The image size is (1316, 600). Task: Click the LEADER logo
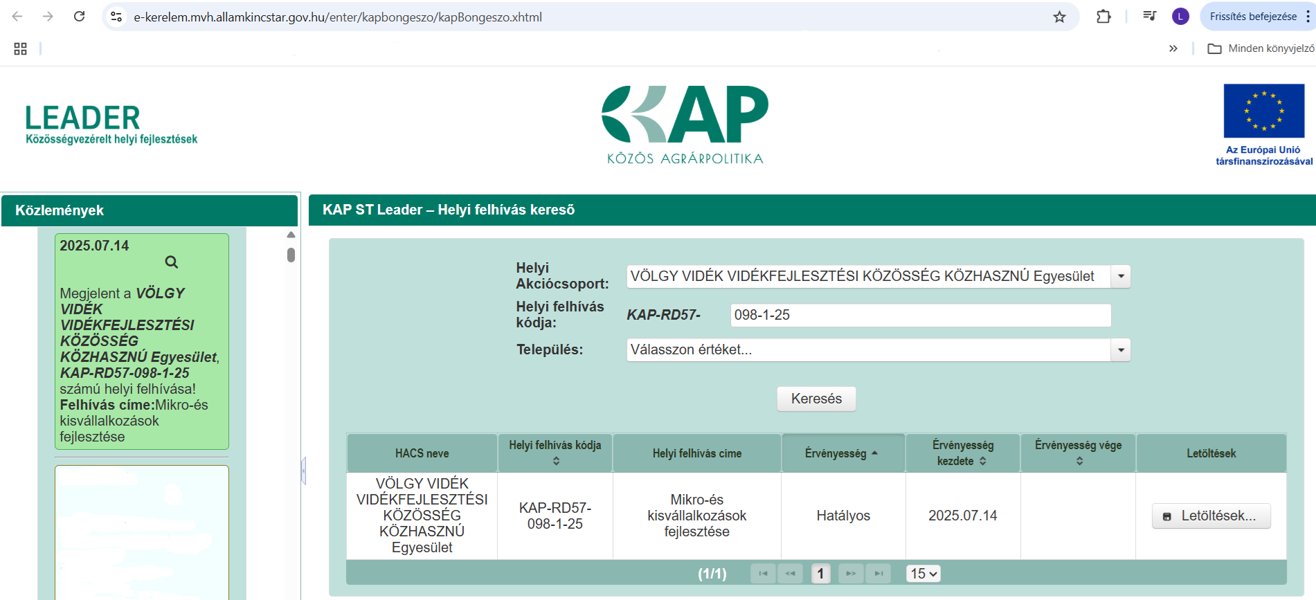point(111,125)
